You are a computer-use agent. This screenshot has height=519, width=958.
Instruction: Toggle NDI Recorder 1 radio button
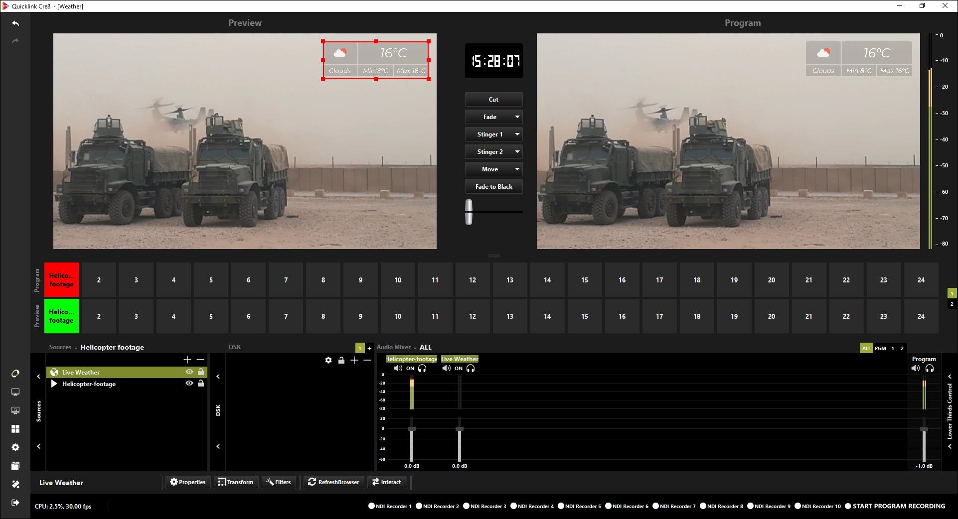pos(371,506)
